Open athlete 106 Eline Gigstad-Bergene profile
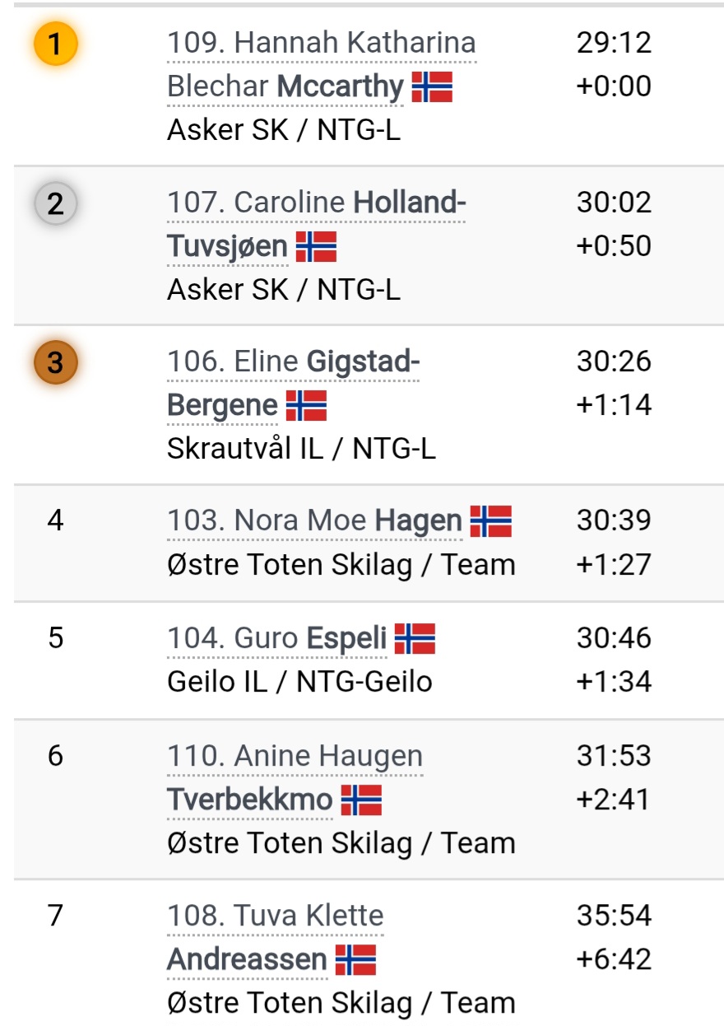The image size is (724, 1026). coord(294,384)
